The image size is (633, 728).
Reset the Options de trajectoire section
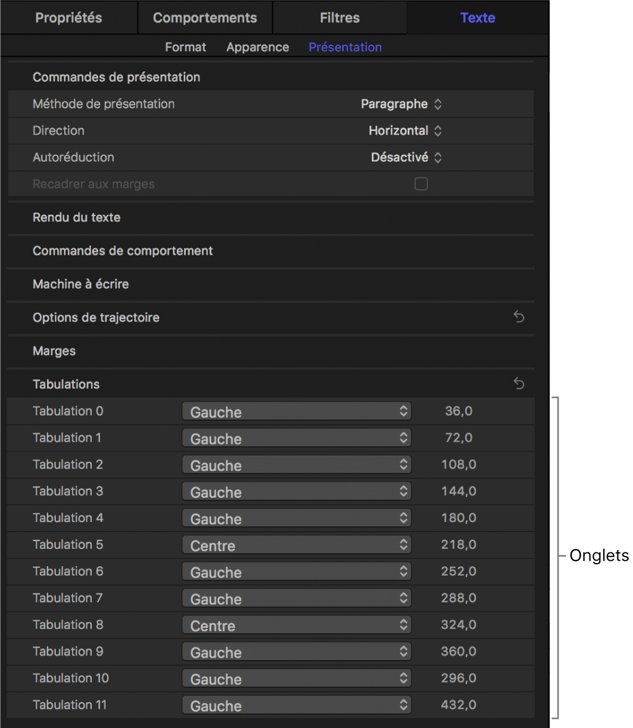click(x=519, y=317)
